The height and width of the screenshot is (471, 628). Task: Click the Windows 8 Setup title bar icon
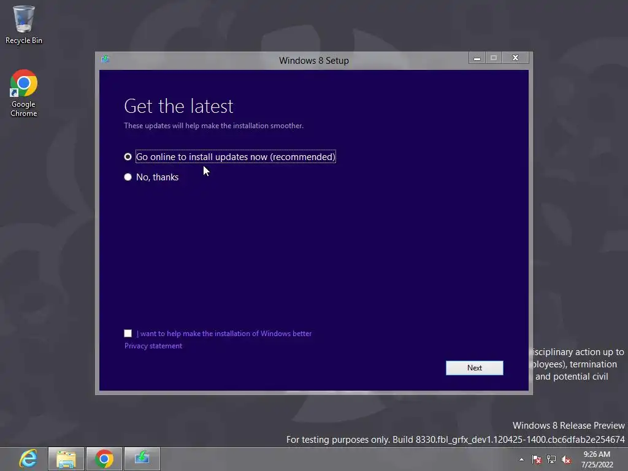tap(105, 59)
